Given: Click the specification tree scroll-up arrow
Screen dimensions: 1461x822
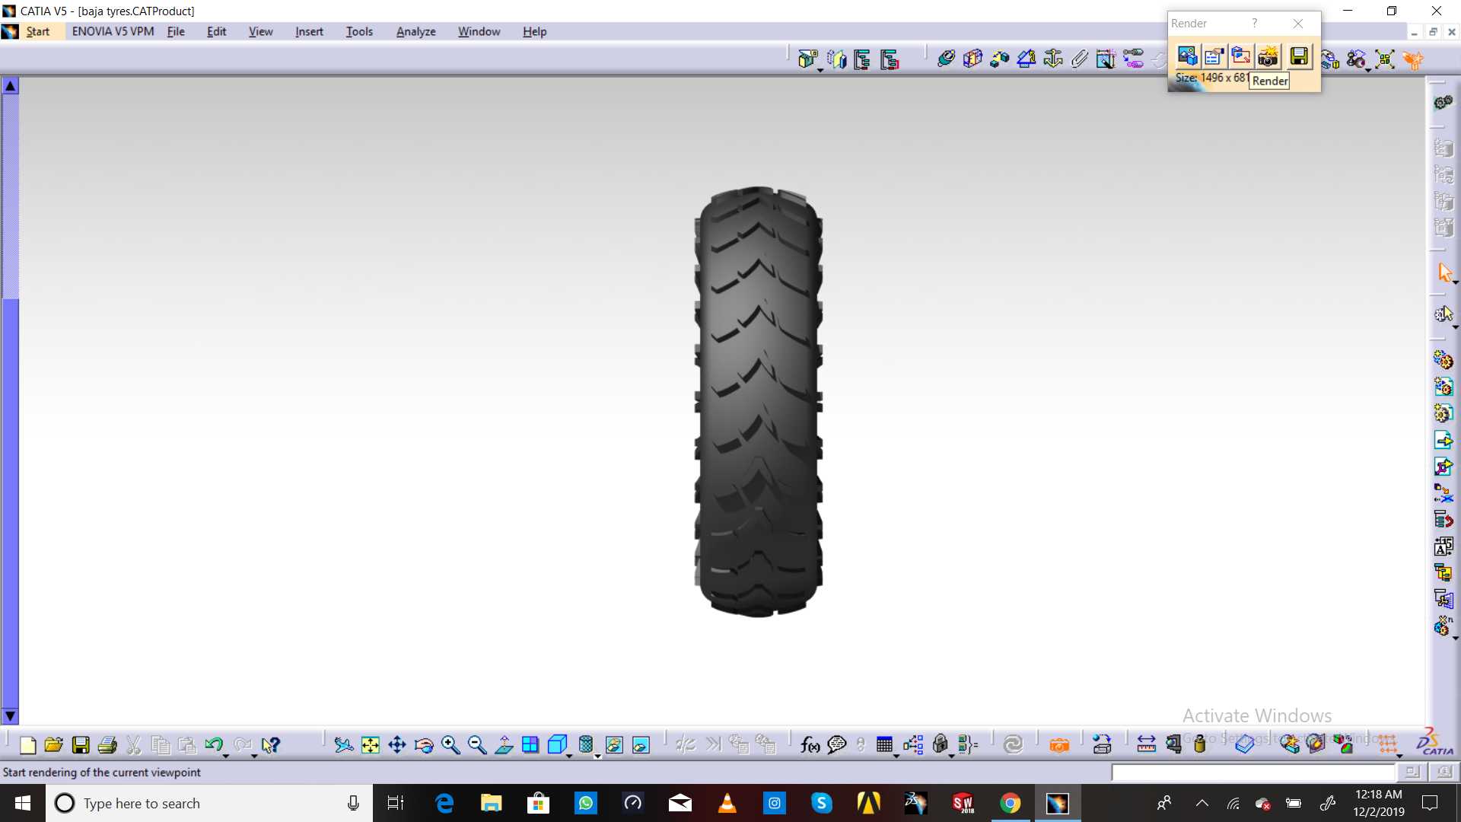Looking at the screenshot, I should [10, 86].
